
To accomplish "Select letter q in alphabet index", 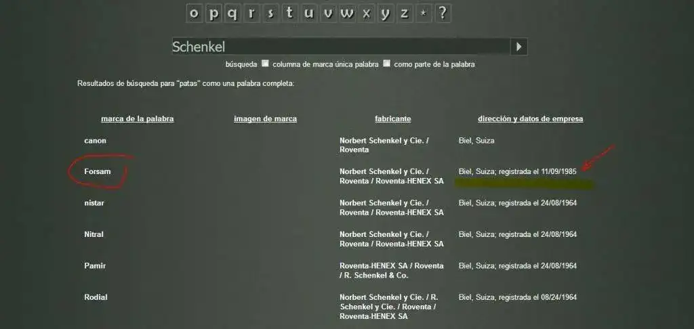I will pos(232,14).
